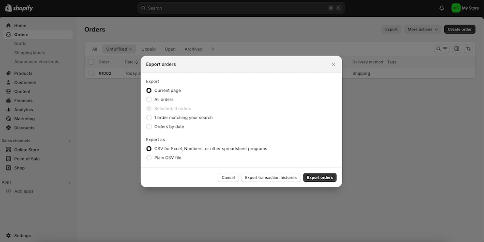484x242 pixels.
Task: Click the Home sidebar icon
Action: pos(8,26)
